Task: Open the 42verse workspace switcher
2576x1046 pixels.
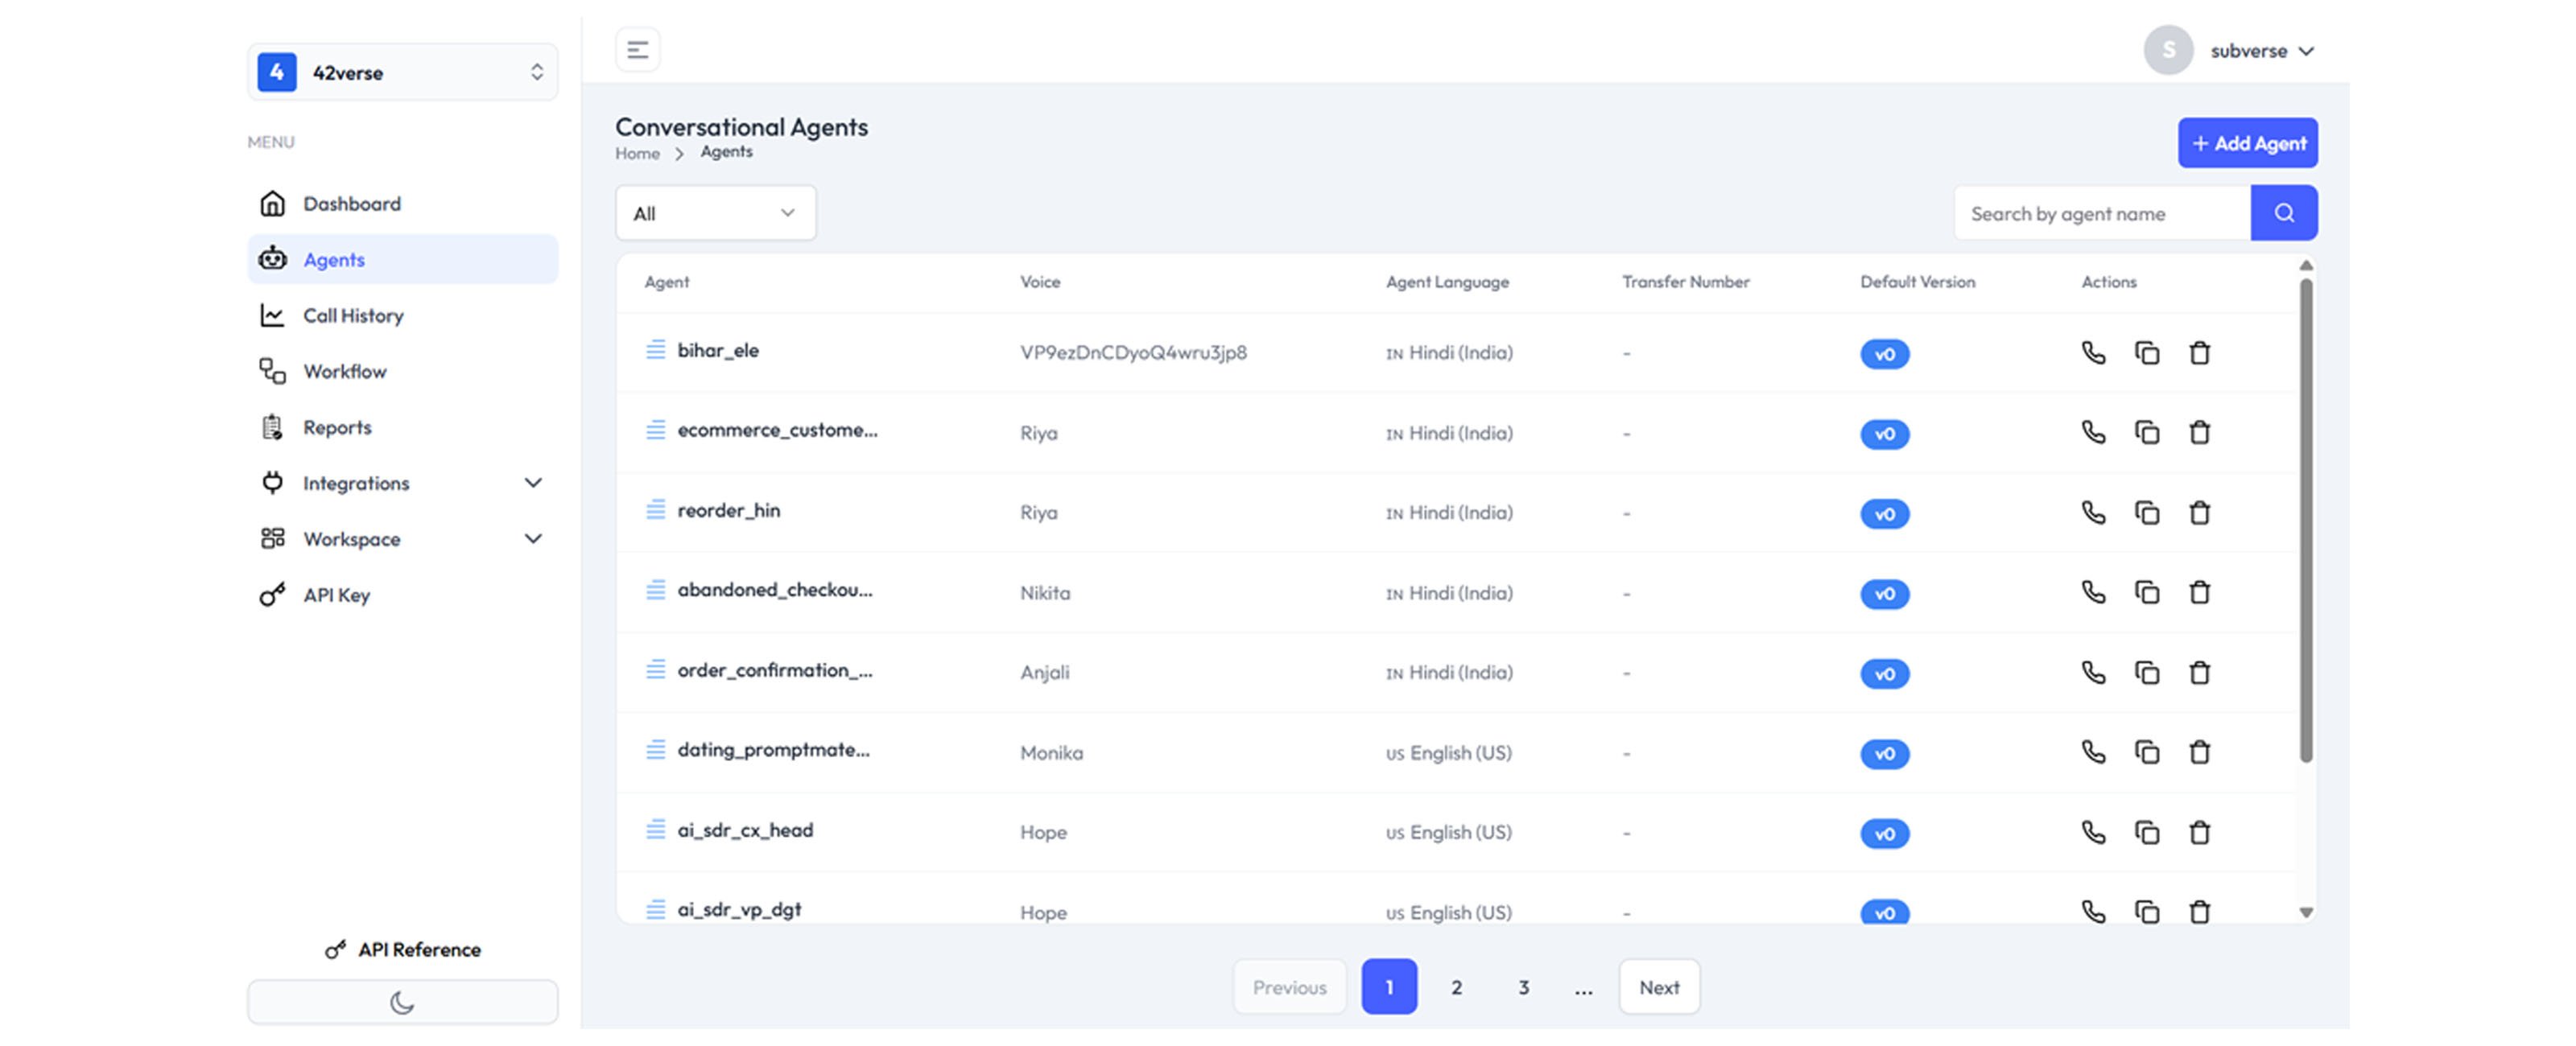Action: pyautogui.click(x=402, y=72)
